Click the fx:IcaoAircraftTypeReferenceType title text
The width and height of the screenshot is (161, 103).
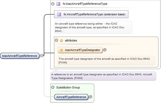(x=85, y=4)
